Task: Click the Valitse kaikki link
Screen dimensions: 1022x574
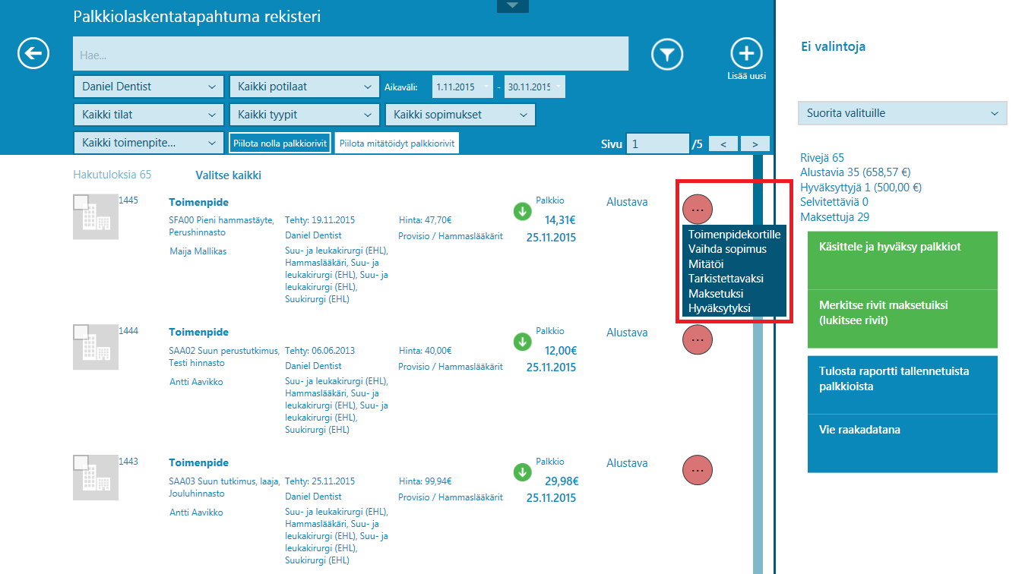Action: [x=228, y=175]
